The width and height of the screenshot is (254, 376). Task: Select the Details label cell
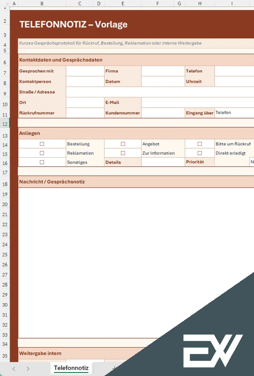point(123,162)
